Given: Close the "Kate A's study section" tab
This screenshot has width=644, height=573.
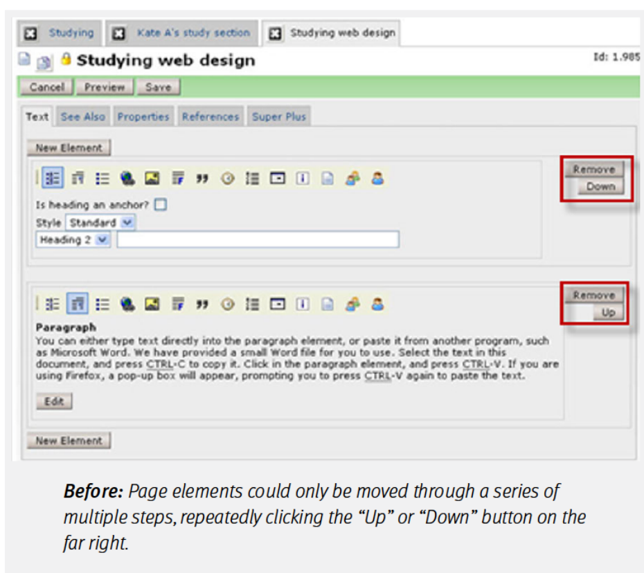Looking at the screenshot, I should tap(120, 33).
